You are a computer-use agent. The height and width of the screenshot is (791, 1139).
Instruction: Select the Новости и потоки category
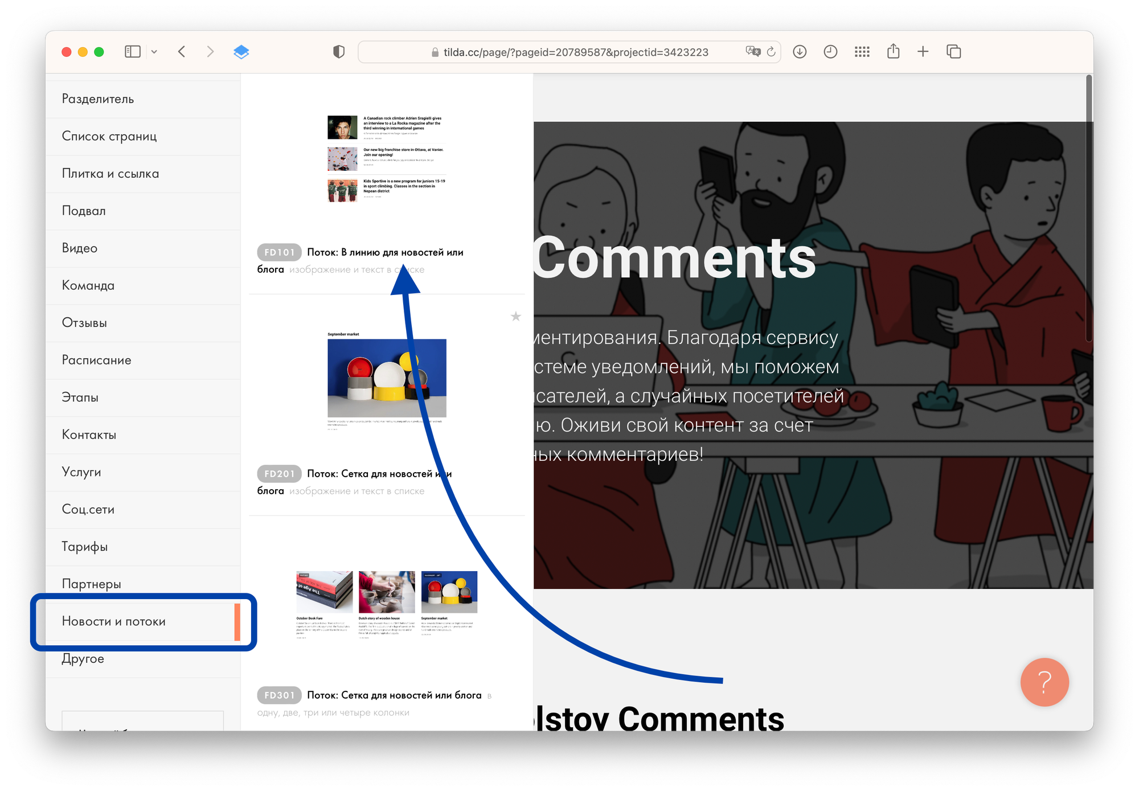[143, 621]
